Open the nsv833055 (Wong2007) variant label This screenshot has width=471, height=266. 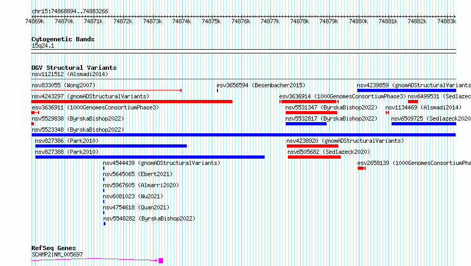click(x=64, y=85)
